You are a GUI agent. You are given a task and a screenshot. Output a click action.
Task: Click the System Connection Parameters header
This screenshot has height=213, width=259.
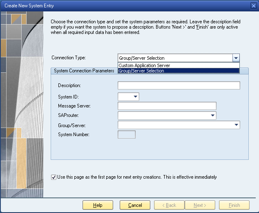(84, 71)
